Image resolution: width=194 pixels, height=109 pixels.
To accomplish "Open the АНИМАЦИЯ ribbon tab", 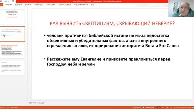I will (x=50, y=5).
